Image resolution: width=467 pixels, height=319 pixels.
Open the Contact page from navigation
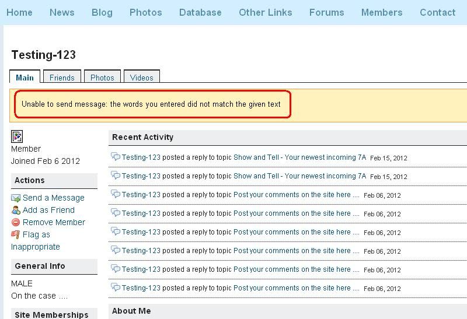pyautogui.click(x=437, y=12)
